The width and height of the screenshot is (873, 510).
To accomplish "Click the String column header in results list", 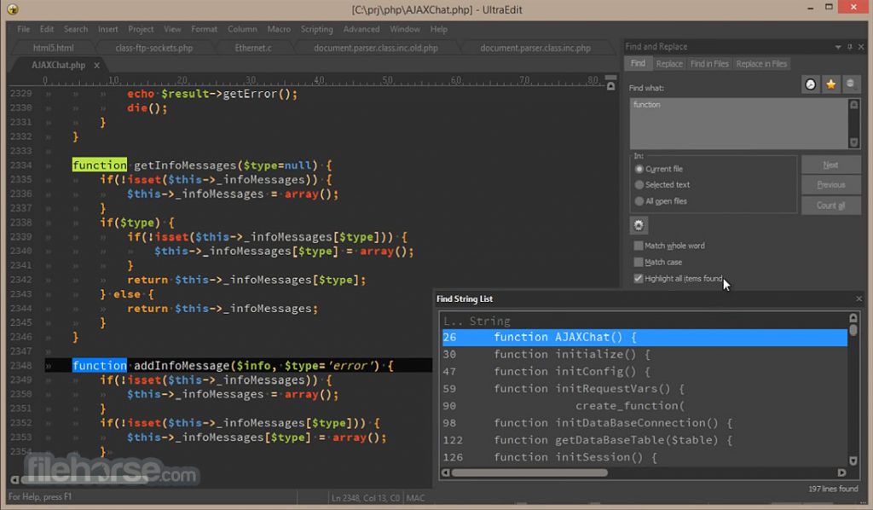I will click(489, 322).
